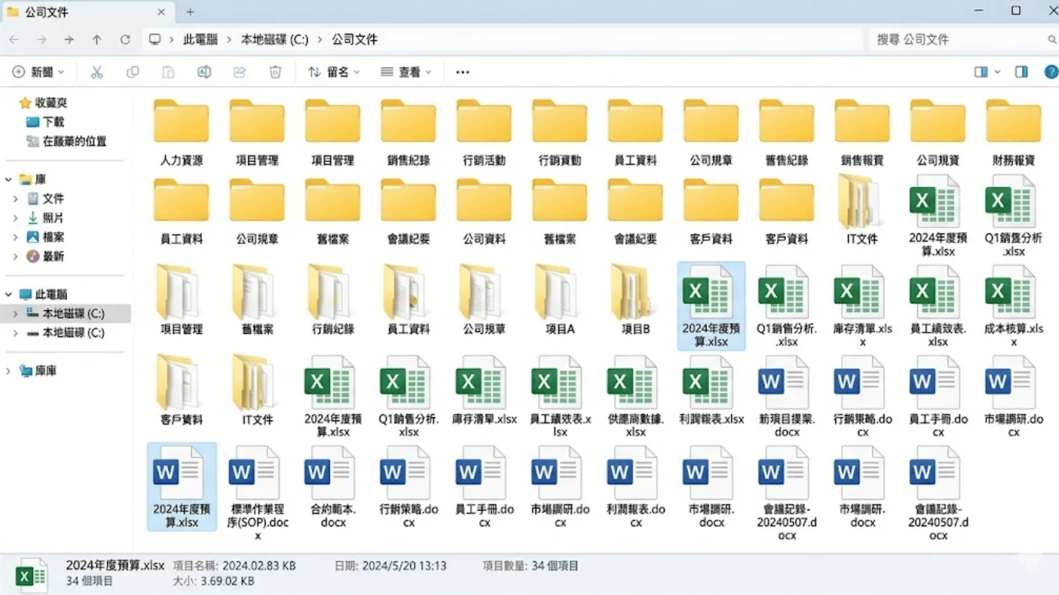Open the 人力資源 folder

coord(181,133)
